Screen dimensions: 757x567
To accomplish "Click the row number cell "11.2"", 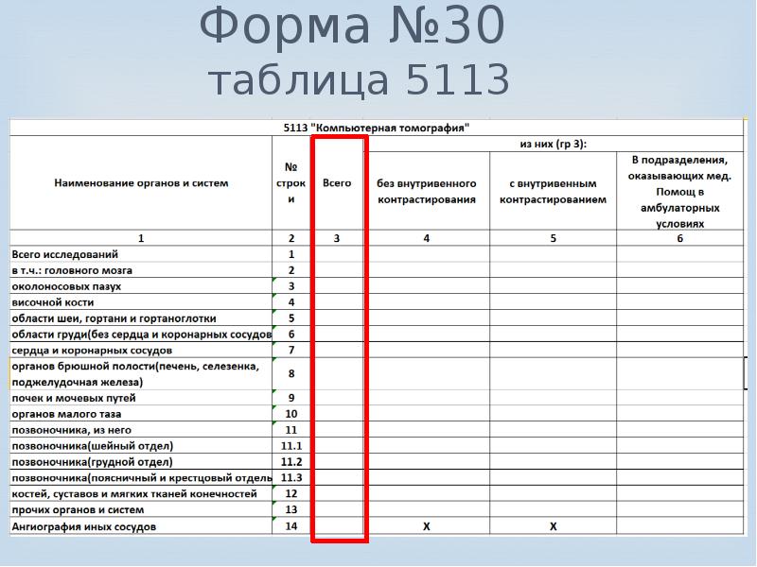I will click(291, 462).
